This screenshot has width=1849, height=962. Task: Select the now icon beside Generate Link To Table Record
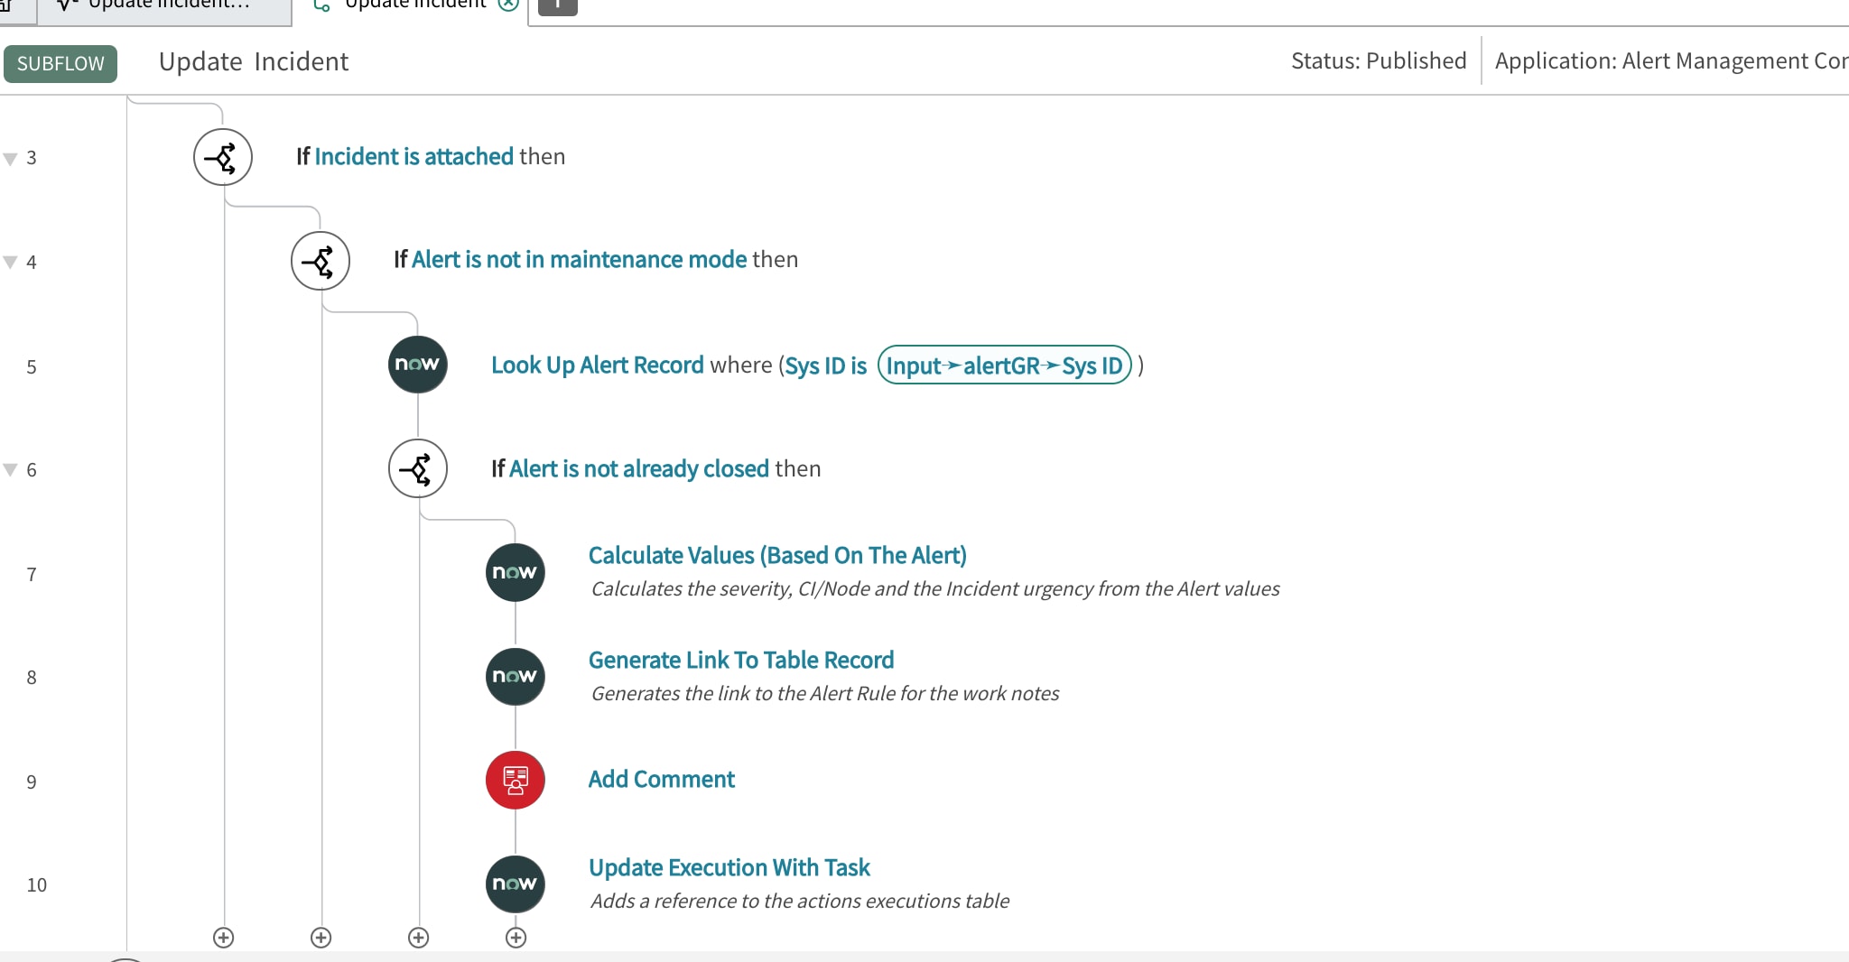pos(516,677)
